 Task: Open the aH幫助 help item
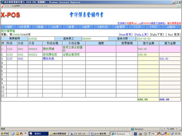171,27
